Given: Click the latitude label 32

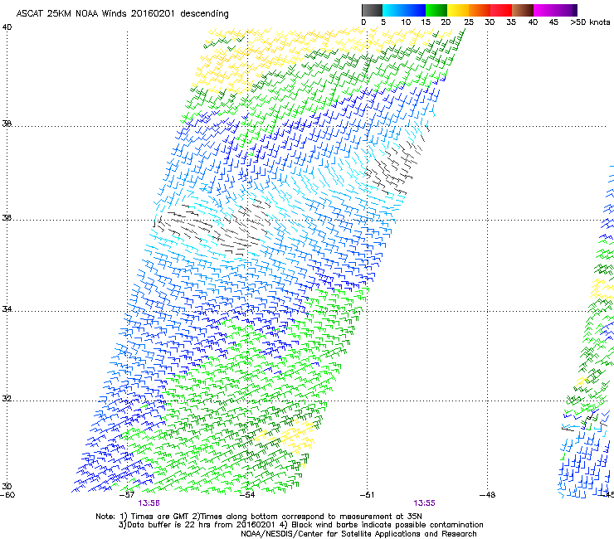Looking at the screenshot, I should coord(7,399).
